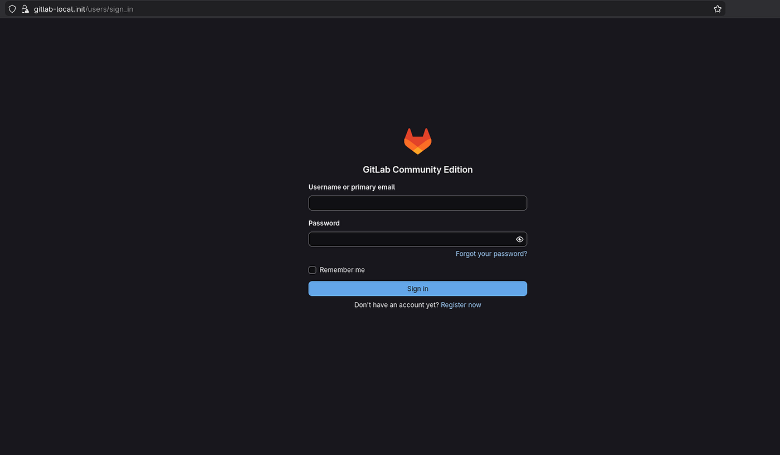Bookmark this page with the star icon

pyautogui.click(x=718, y=9)
